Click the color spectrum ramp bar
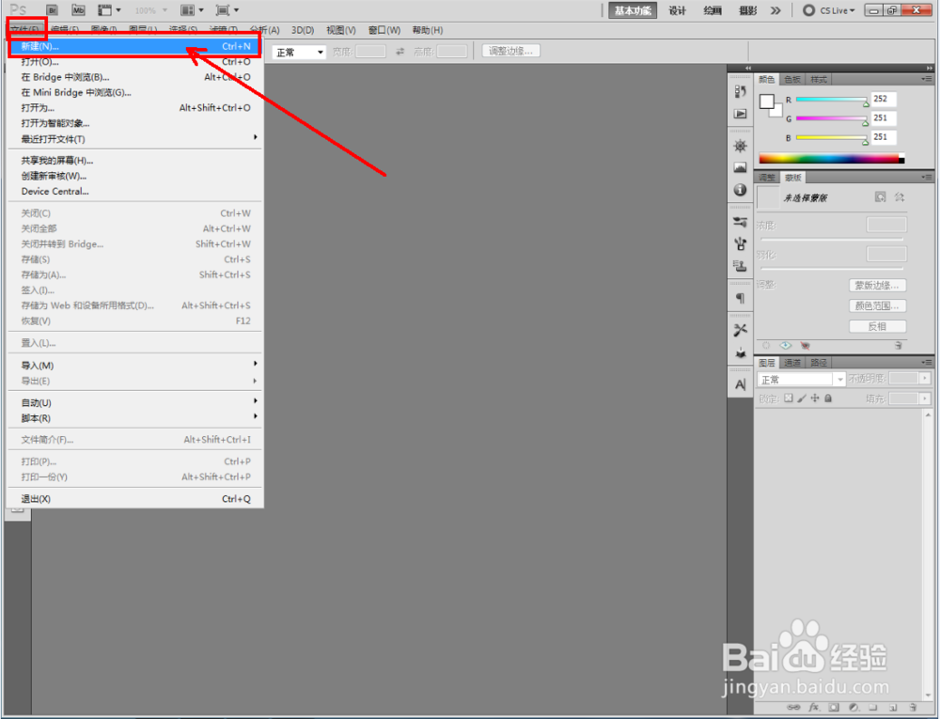 [832, 158]
